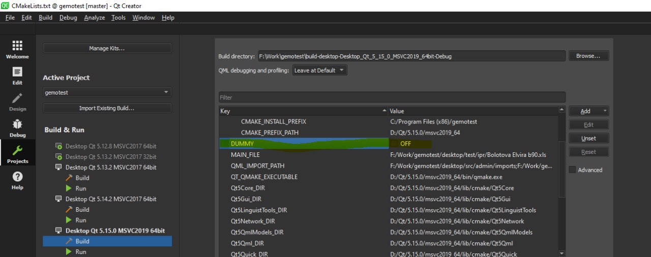The width and height of the screenshot is (651, 257).
Task: Open the Help menu in the menu bar
Action: pos(168,17)
